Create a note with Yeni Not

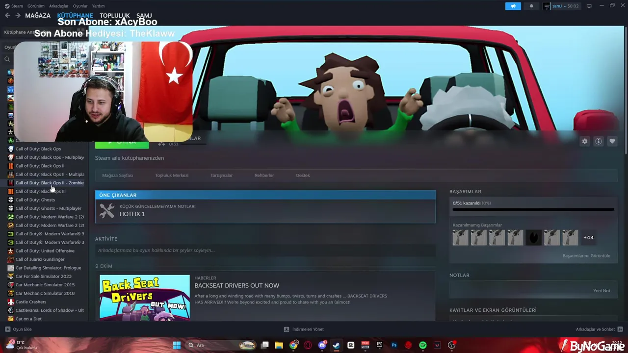(x=602, y=290)
